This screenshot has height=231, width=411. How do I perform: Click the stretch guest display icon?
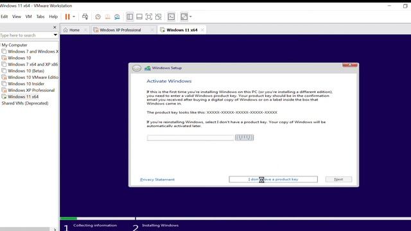pos(184,17)
